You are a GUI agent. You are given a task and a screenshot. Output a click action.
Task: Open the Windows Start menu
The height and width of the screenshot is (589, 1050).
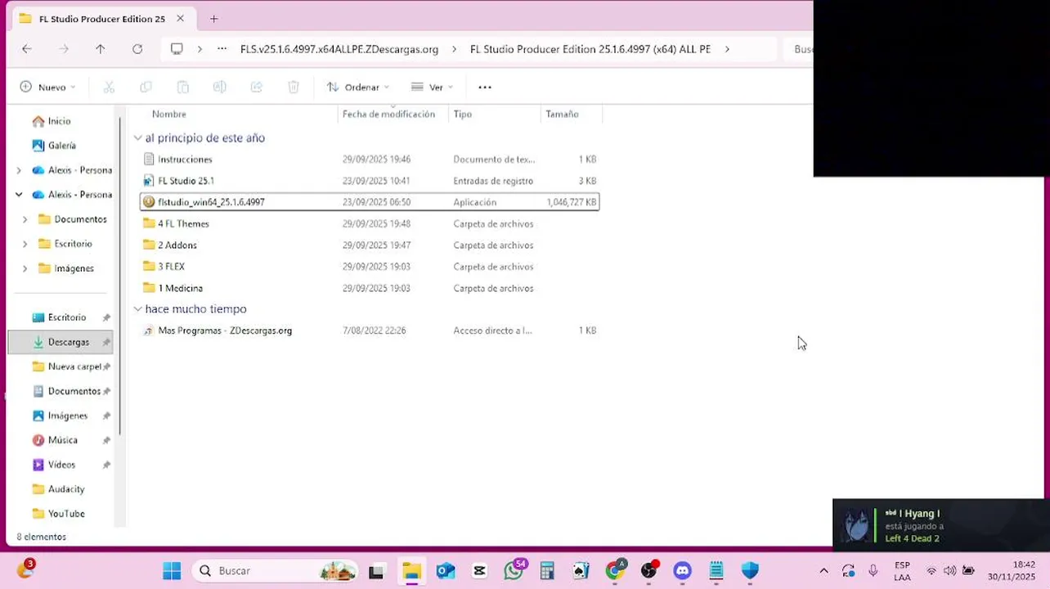click(x=172, y=571)
